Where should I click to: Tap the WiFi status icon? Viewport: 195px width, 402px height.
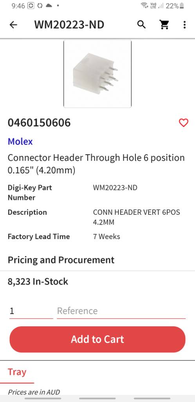click(144, 5)
